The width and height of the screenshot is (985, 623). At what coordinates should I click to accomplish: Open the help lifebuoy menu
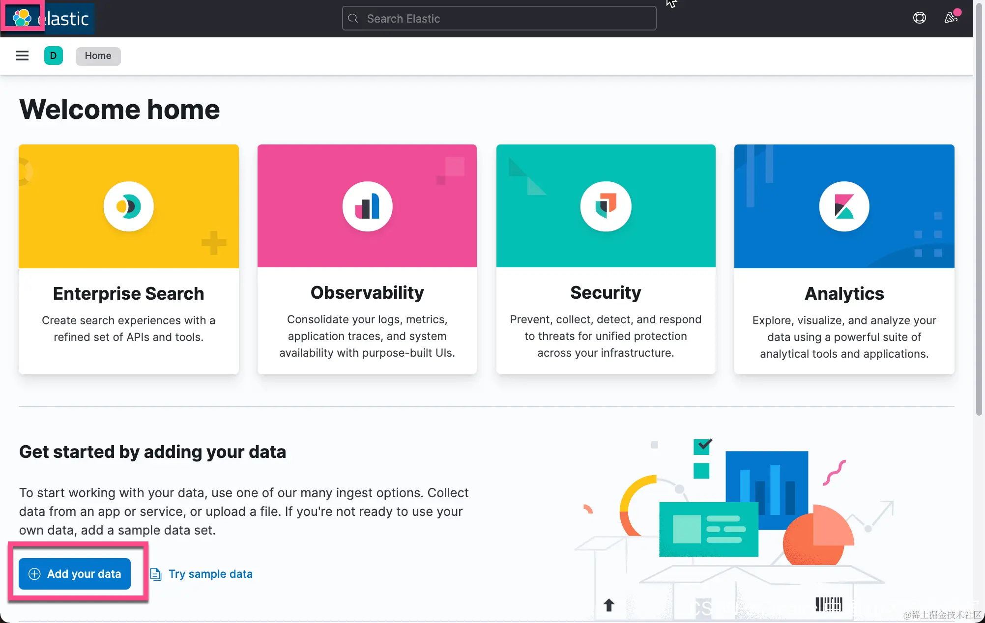point(919,18)
